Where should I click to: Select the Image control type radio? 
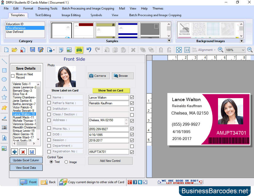click(66, 162)
